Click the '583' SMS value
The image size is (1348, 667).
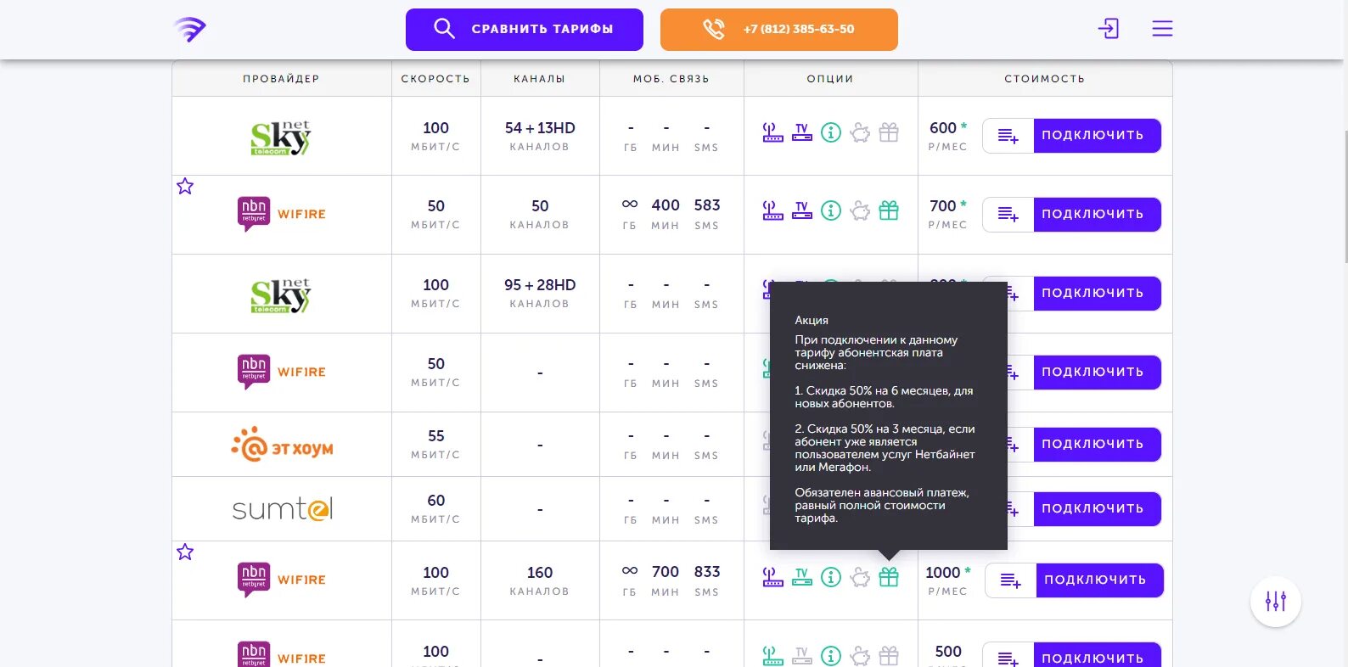pyautogui.click(x=707, y=205)
